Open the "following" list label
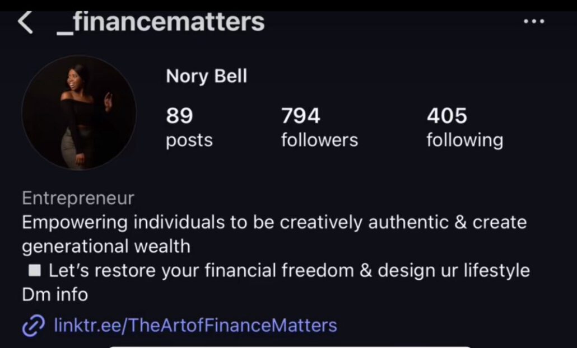Image resolution: width=577 pixels, height=348 pixels. [x=464, y=140]
